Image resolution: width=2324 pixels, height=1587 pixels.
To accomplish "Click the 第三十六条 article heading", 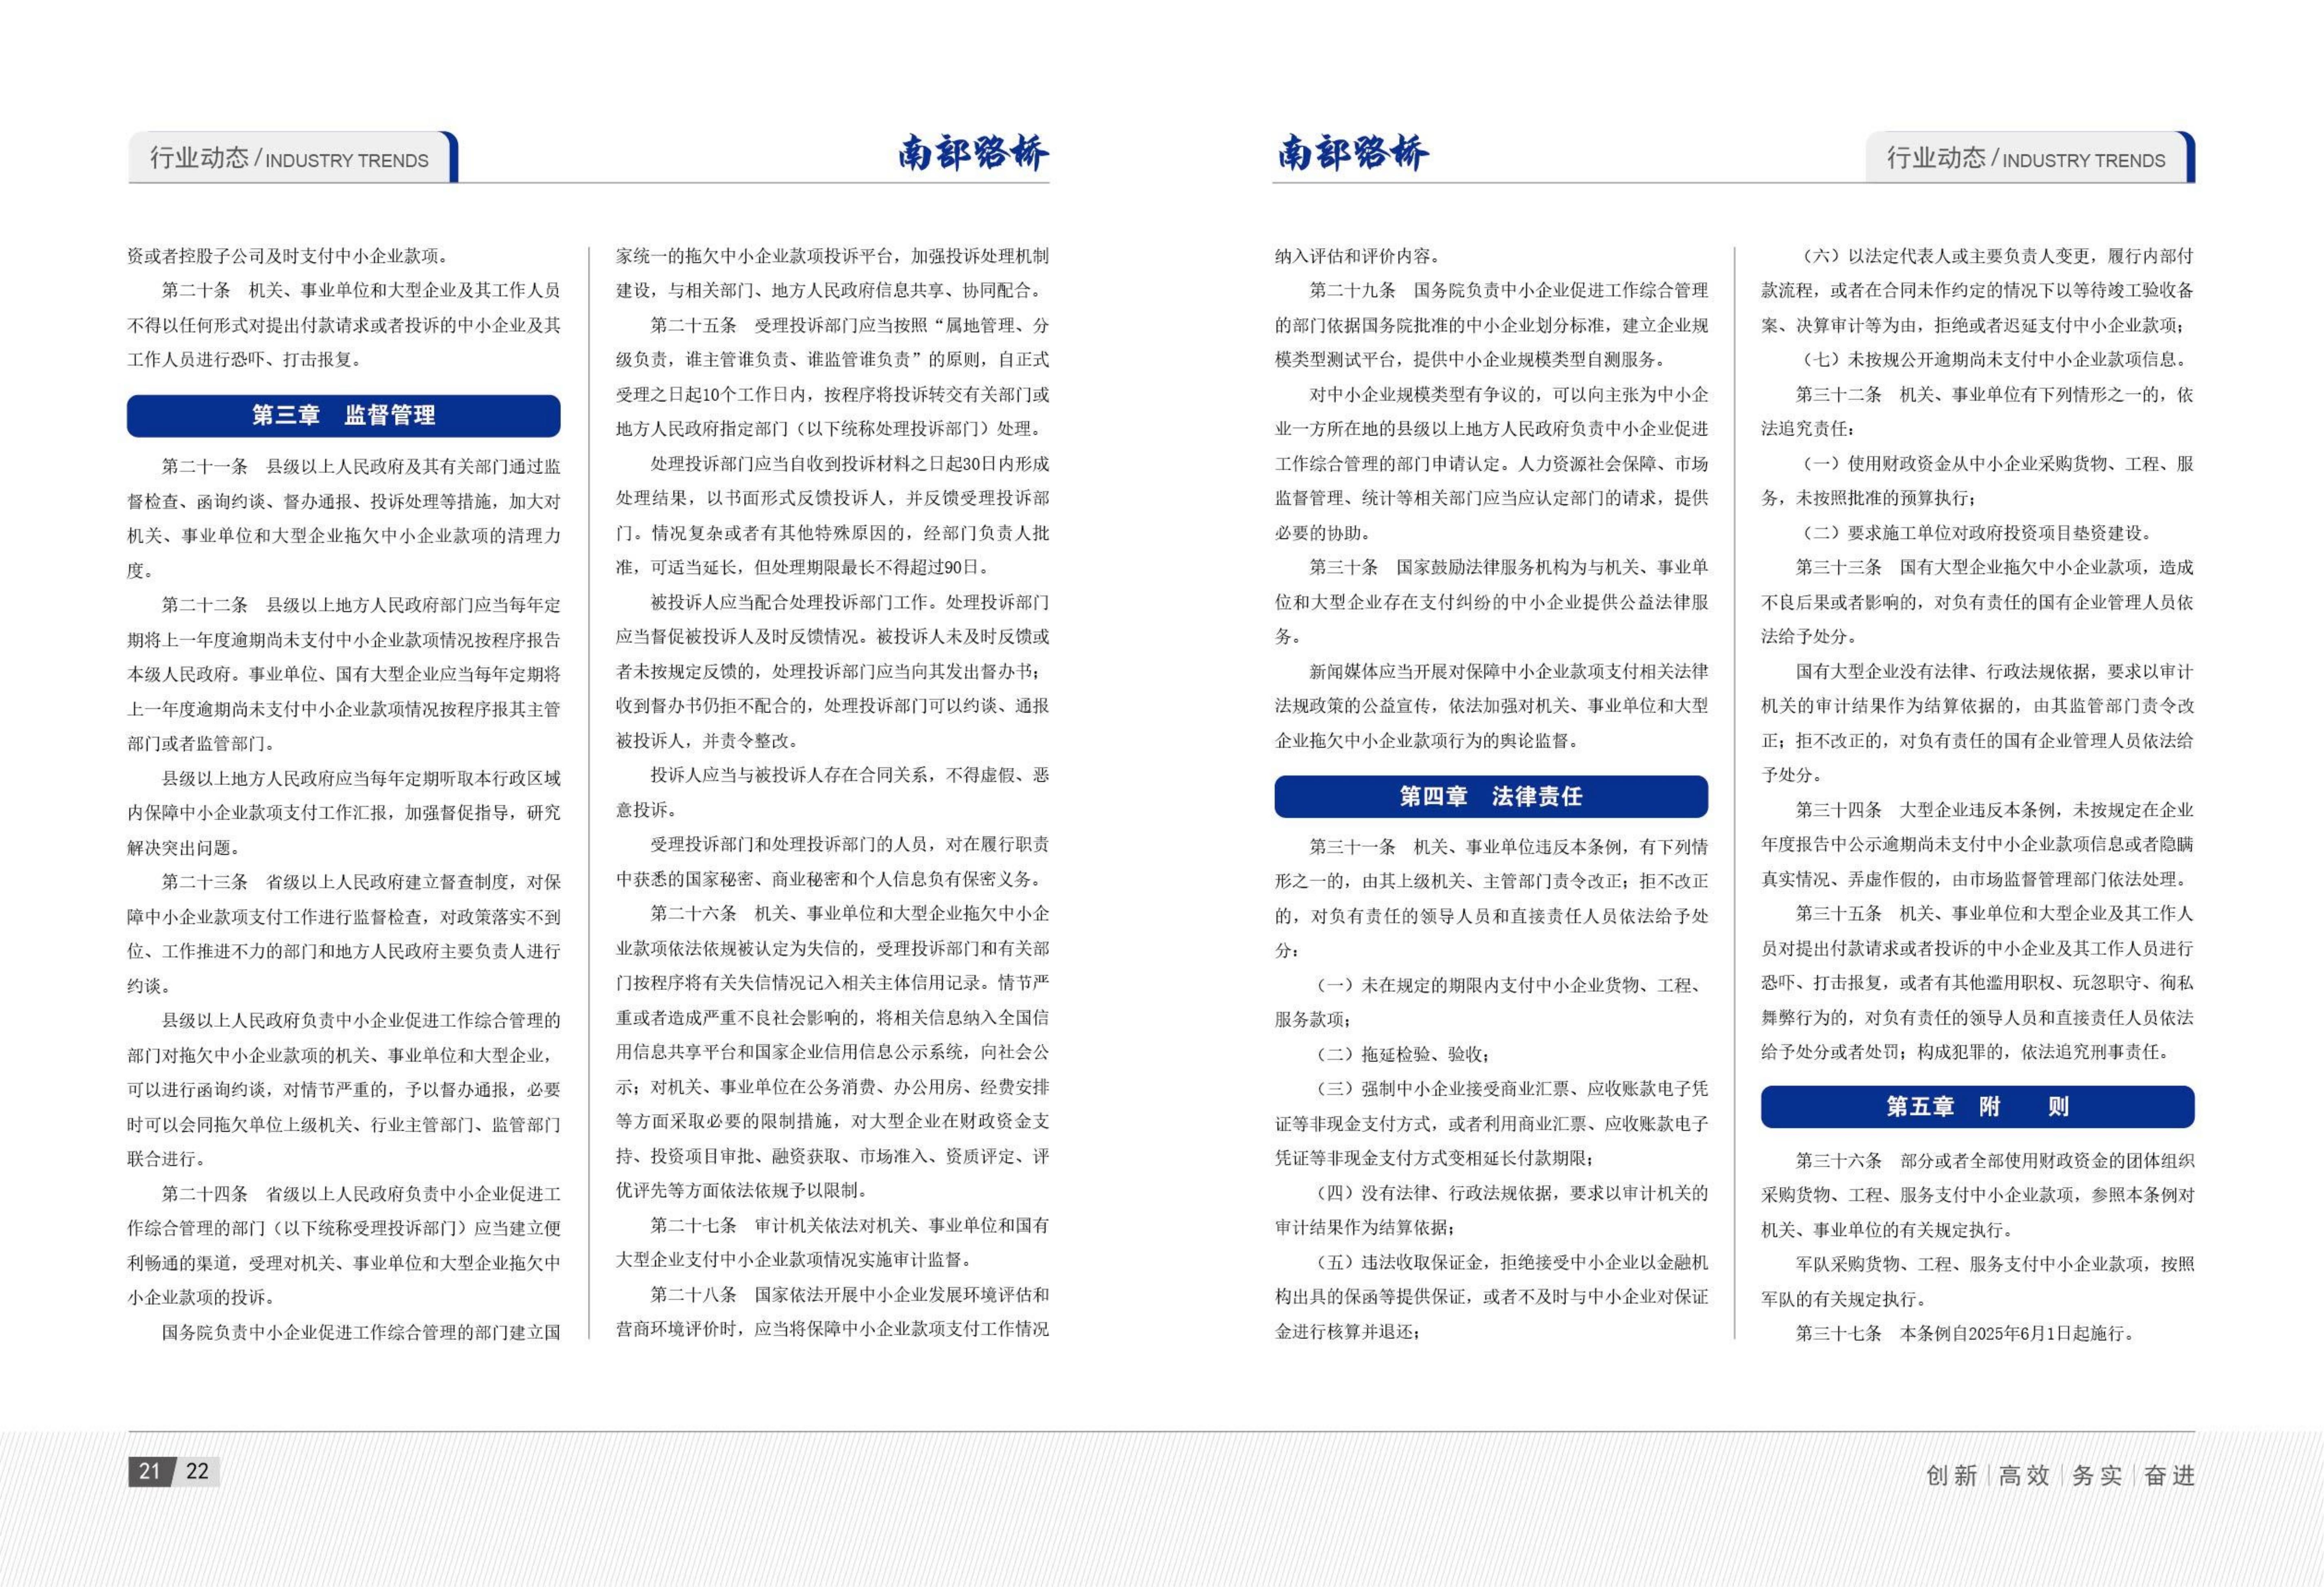I will point(1839,1160).
